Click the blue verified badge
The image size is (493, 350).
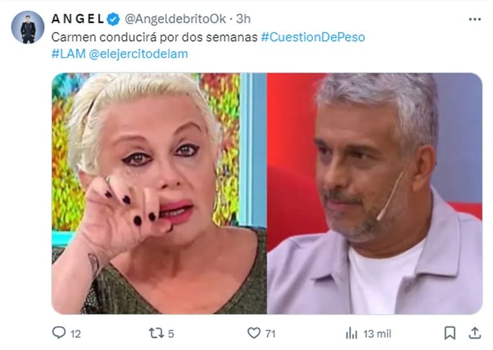pyautogui.click(x=113, y=19)
